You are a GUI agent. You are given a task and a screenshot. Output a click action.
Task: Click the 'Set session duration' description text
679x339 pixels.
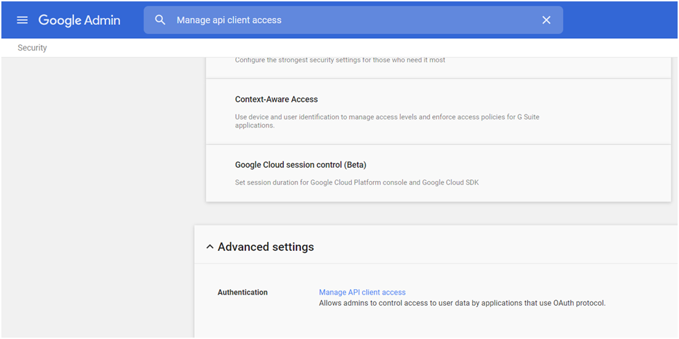click(356, 182)
